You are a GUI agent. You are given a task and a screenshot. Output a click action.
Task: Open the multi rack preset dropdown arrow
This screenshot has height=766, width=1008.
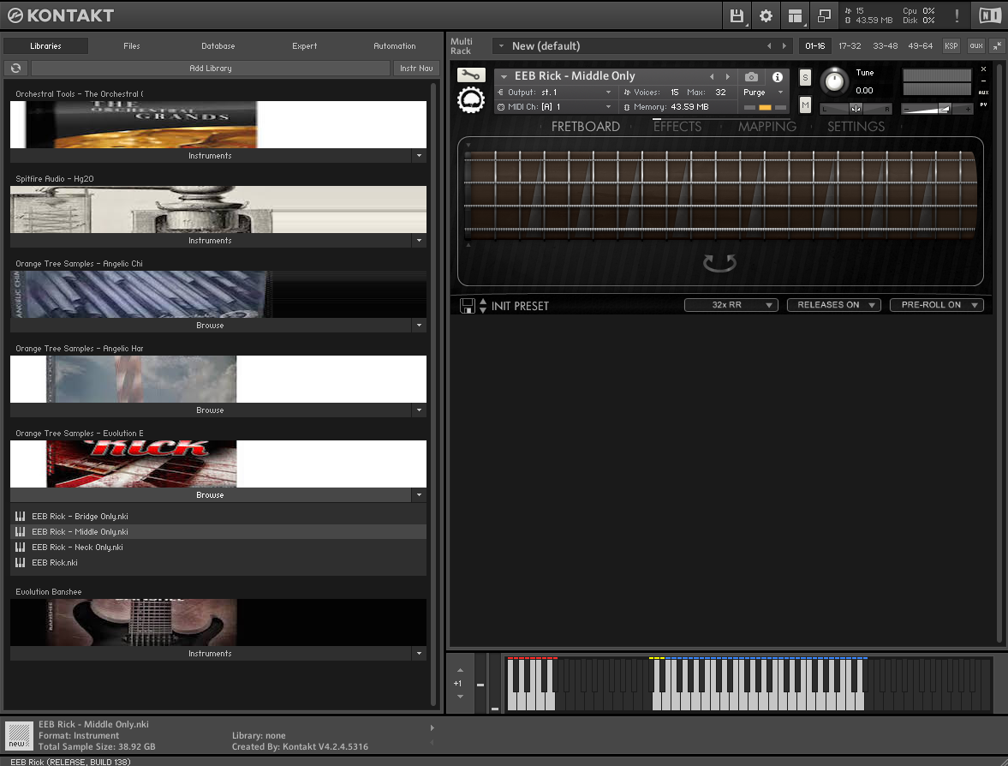pyautogui.click(x=501, y=46)
